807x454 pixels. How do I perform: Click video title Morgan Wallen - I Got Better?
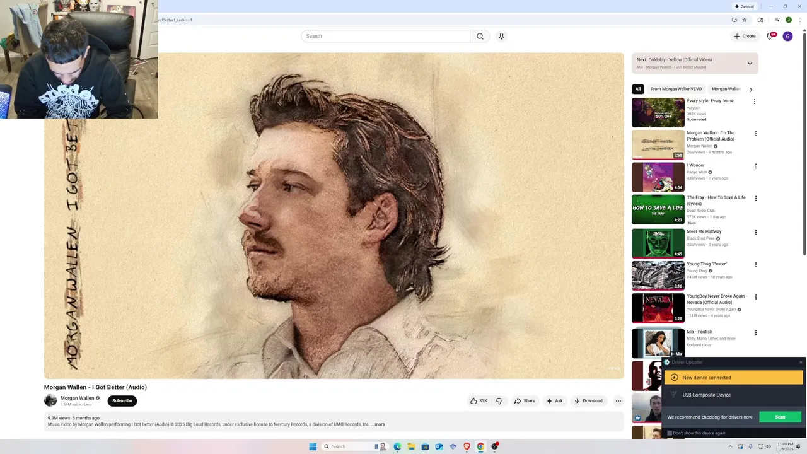coord(95,387)
